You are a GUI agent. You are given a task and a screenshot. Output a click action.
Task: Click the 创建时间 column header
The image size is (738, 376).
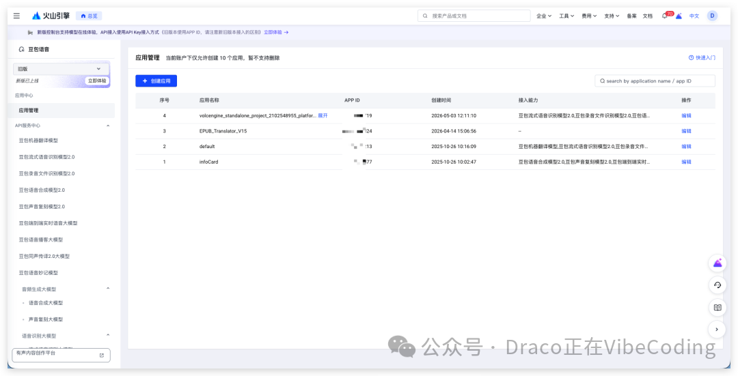[441, 100]
